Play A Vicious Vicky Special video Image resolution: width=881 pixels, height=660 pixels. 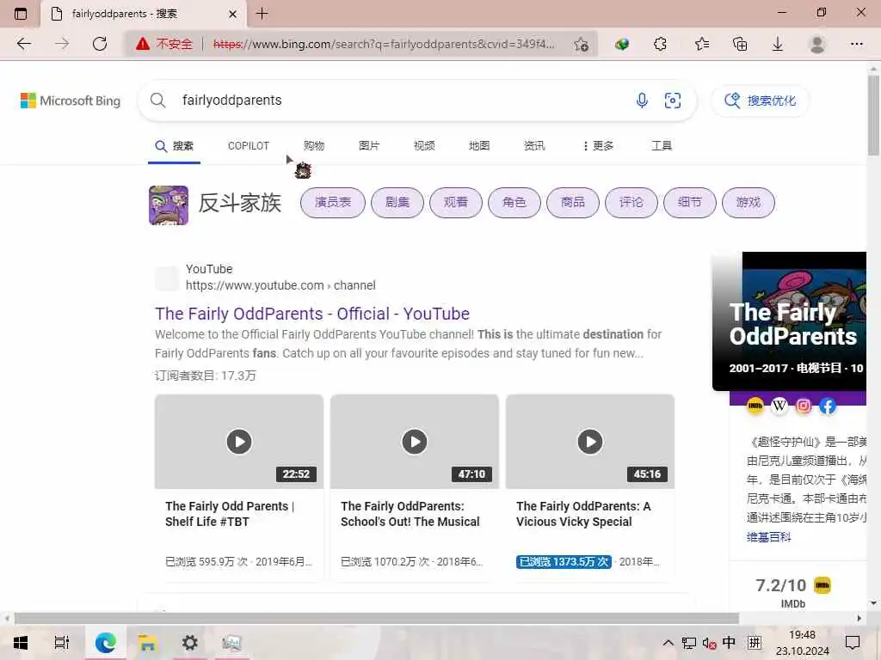(x=590, y=442)
